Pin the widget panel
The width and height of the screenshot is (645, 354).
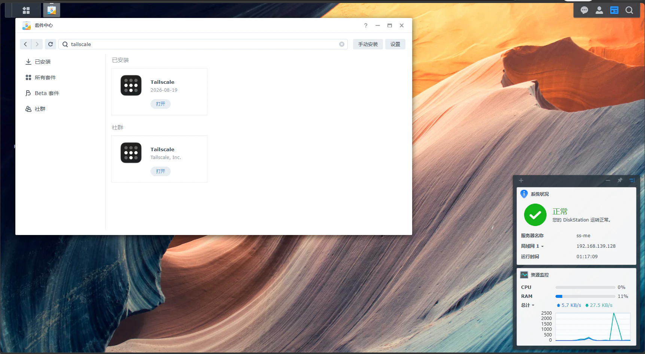[620, 180]
